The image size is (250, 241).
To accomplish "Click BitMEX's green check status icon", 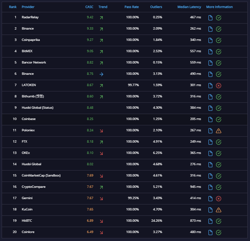I will [x=218, y=52].
